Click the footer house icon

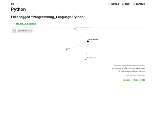pos(124,80)
